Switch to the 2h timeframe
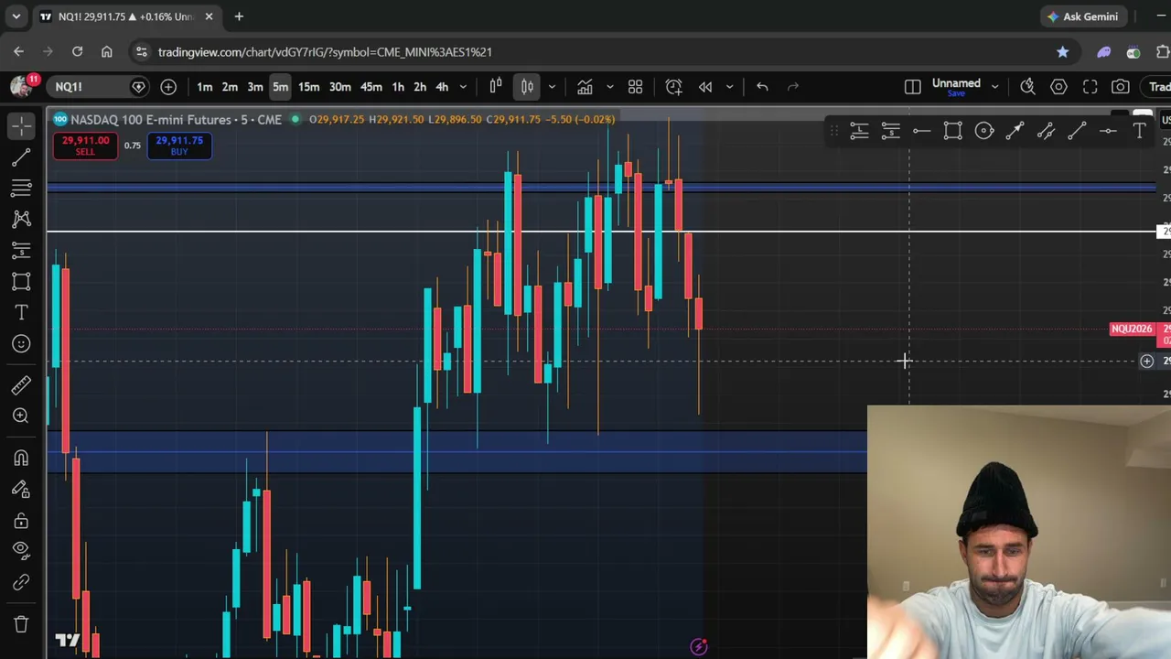This screenshot has height=659, width=1171. (x=420, y=87)
